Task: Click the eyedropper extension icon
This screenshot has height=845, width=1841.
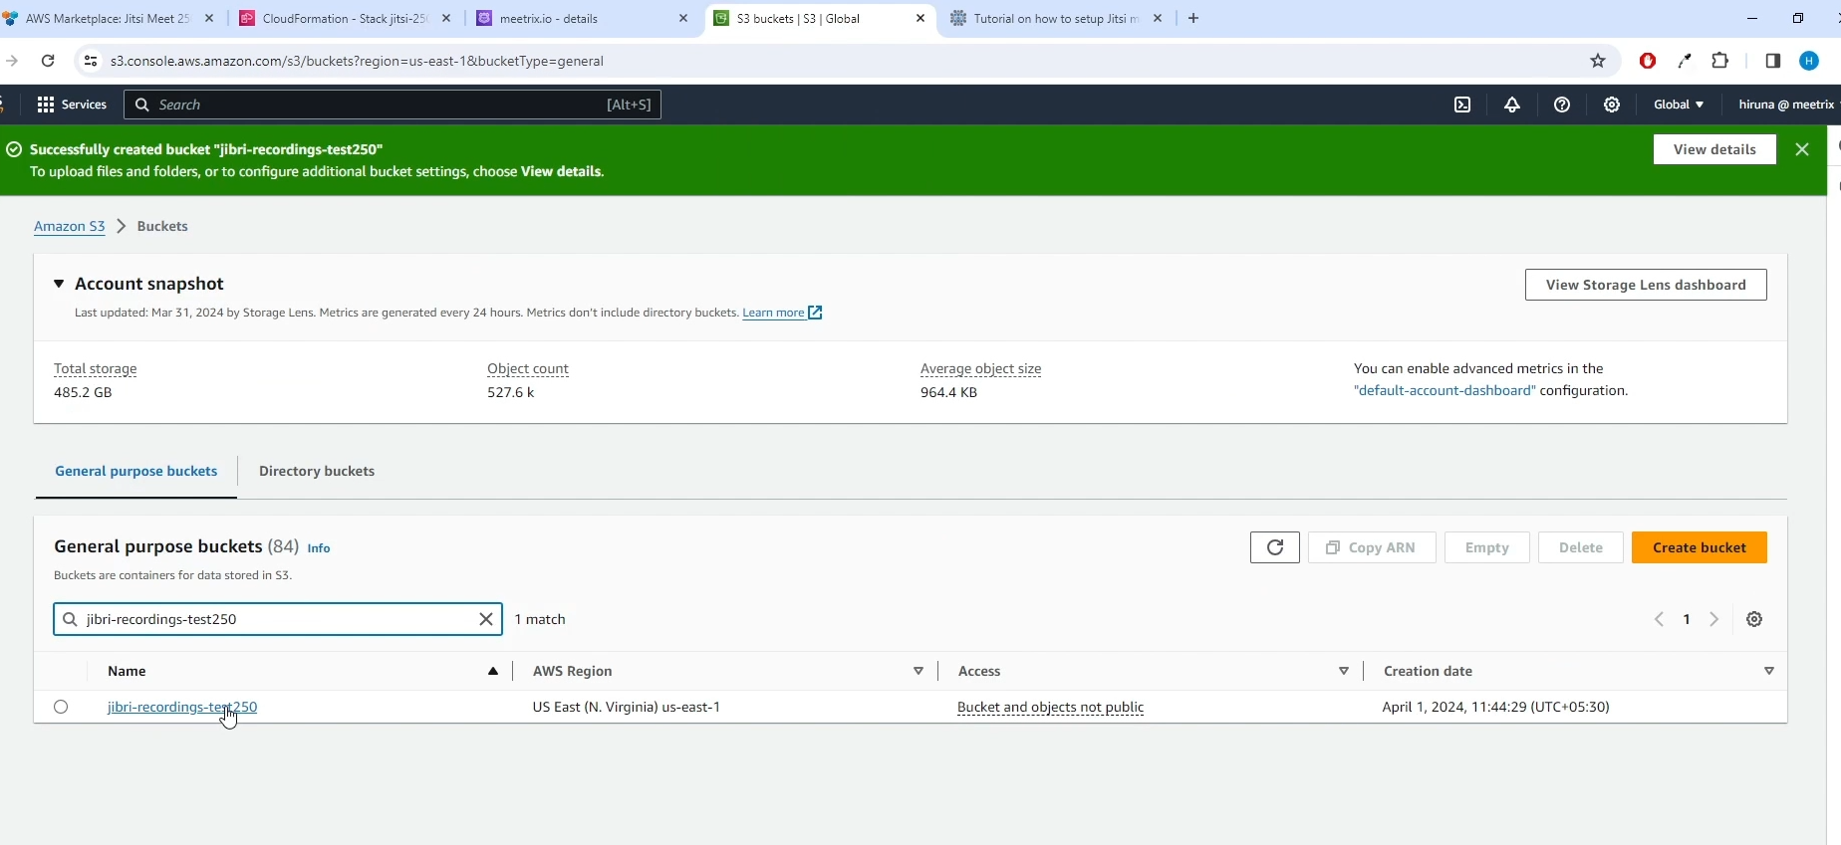Action: (x=1685, y=61)
